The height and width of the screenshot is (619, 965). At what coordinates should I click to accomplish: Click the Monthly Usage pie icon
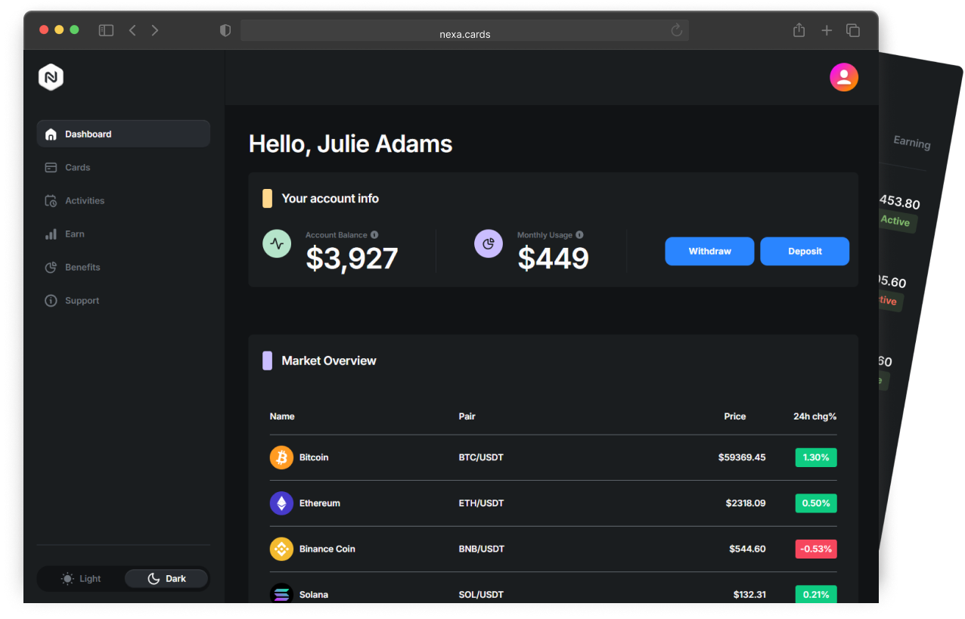[x=489, y=243]
